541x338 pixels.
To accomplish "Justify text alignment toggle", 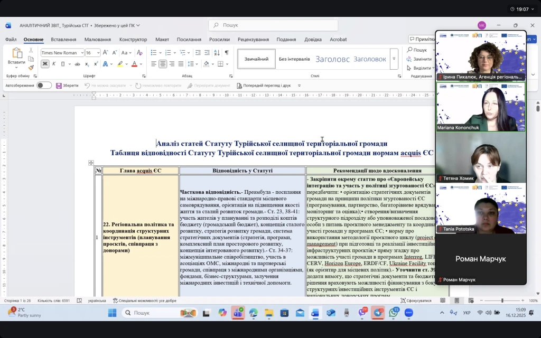I will pyautogui.click(x=181, y=64).
